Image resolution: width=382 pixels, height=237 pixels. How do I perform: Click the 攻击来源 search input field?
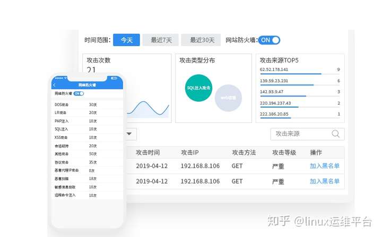(307, 134)
